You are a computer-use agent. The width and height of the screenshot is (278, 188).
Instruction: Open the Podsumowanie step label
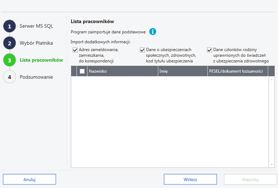coord(36,77)
